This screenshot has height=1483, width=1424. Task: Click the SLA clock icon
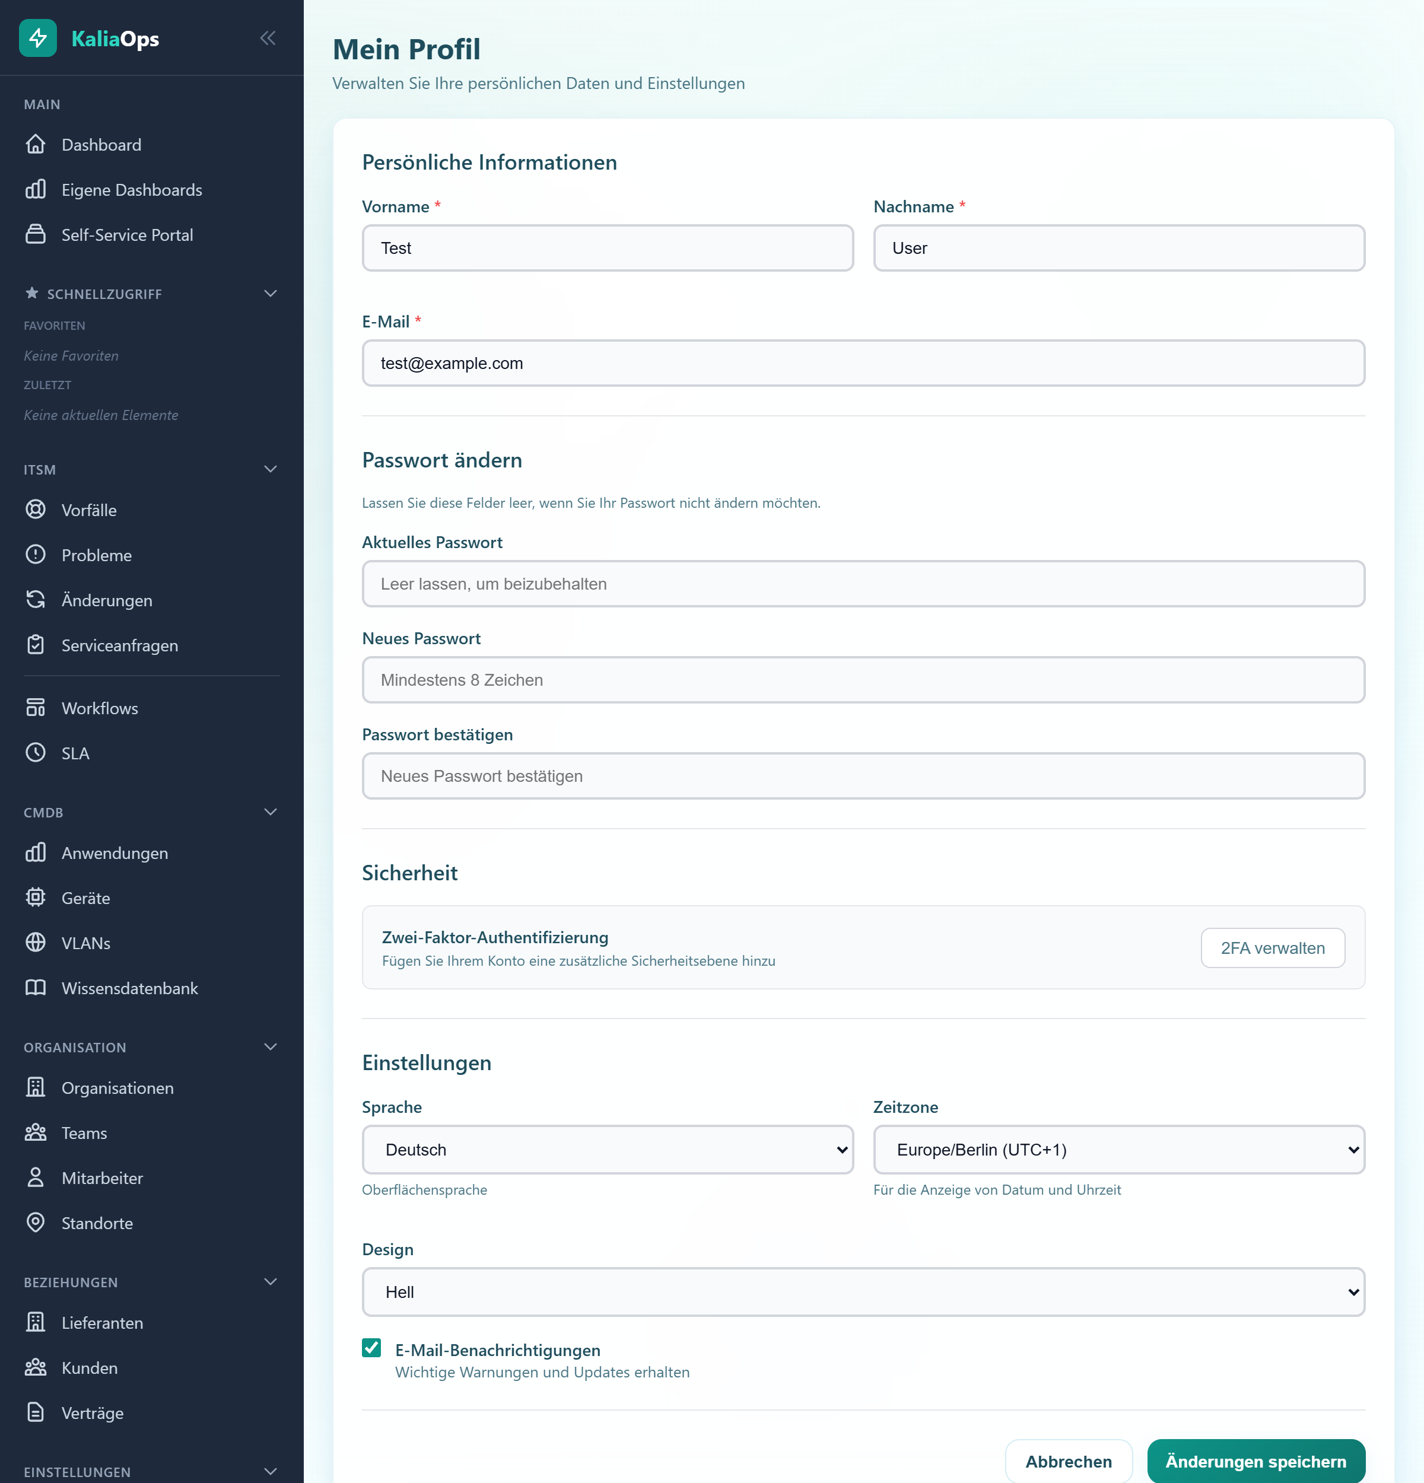[x=36, y=752]
